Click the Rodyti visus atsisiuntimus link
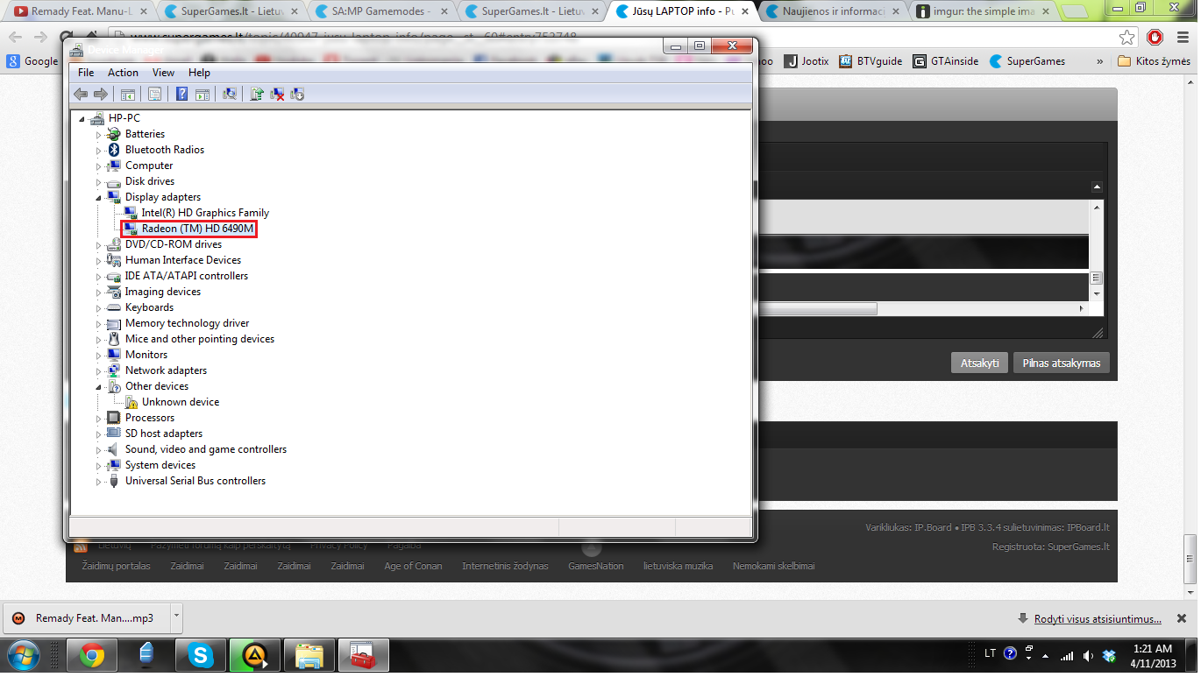This screenshot has width=1201, height=677. pyautogui.click(x=1098, y=618)
